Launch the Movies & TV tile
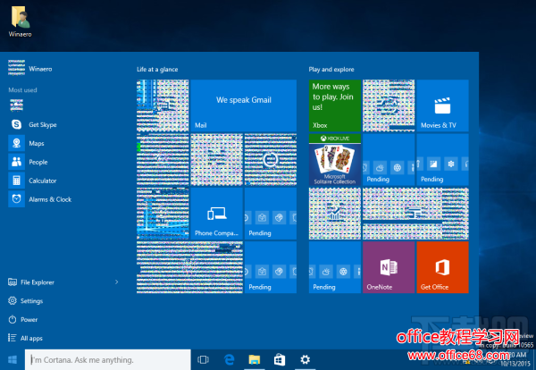536x370 pixels. (442, 105)
